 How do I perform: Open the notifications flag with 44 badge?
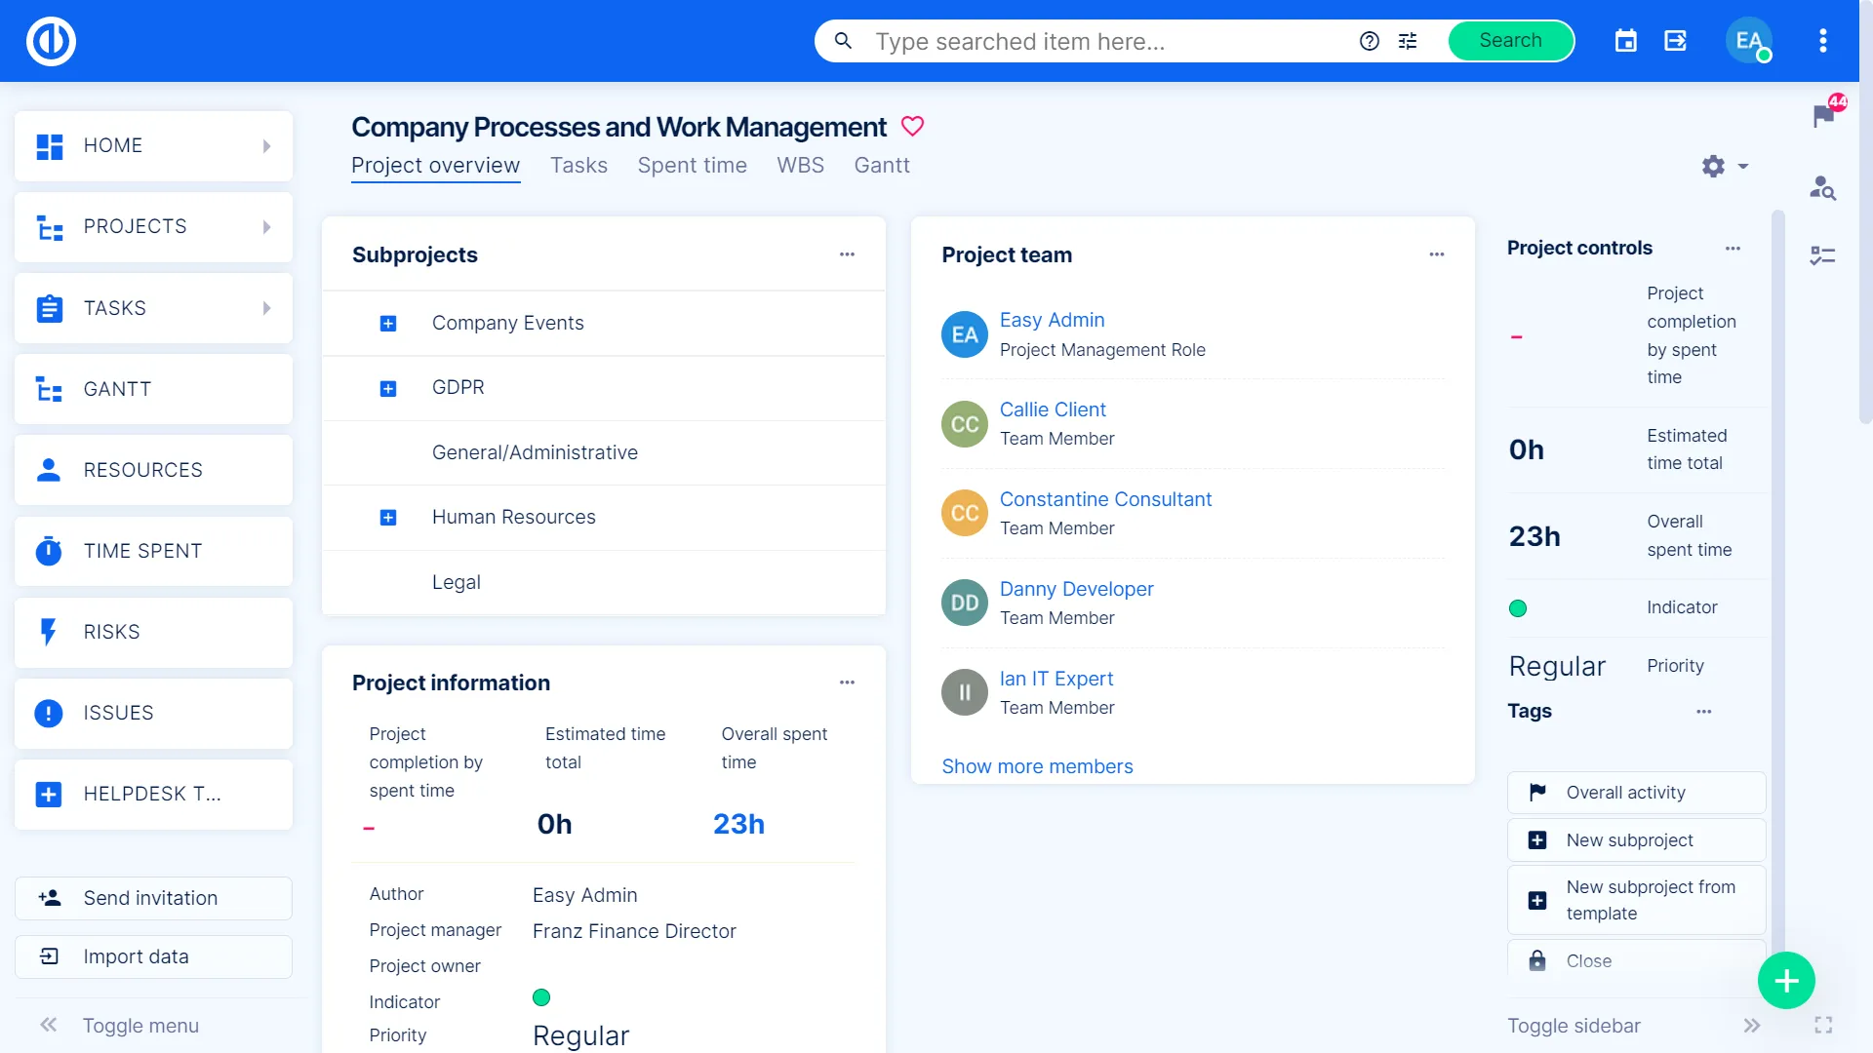click(1823, 116)
